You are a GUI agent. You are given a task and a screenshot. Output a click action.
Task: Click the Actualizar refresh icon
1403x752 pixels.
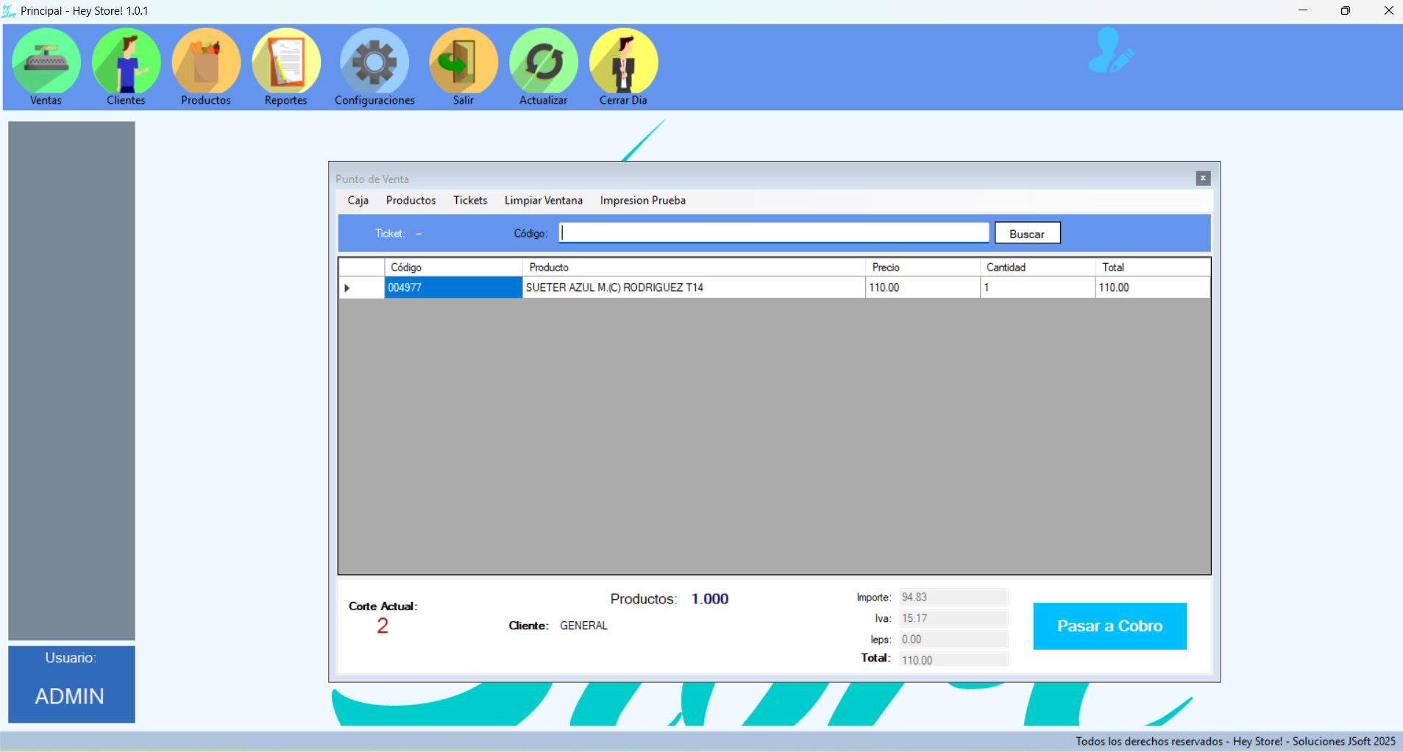[544, 62]
